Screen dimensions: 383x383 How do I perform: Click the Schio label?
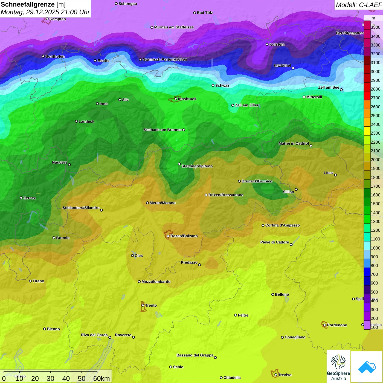coord(178,367)
